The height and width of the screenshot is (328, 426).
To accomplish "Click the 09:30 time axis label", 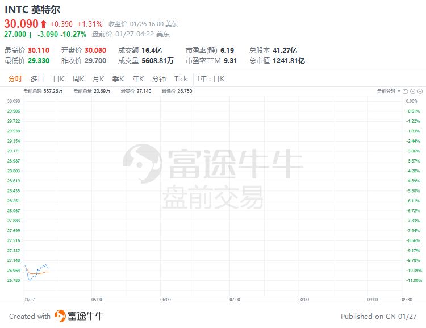I will (407, 300).
